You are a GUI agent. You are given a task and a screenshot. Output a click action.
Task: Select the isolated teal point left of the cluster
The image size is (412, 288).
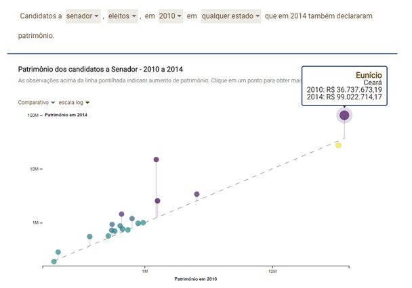point(89,237)
